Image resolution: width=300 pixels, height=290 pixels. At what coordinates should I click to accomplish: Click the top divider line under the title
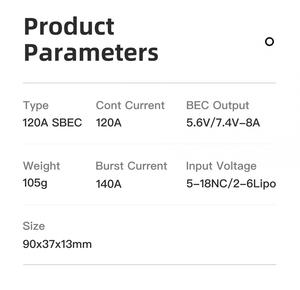(x=150, y=83)
